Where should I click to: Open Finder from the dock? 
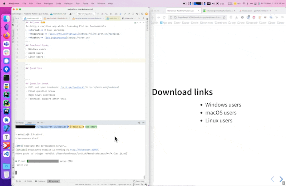point(6,19)
